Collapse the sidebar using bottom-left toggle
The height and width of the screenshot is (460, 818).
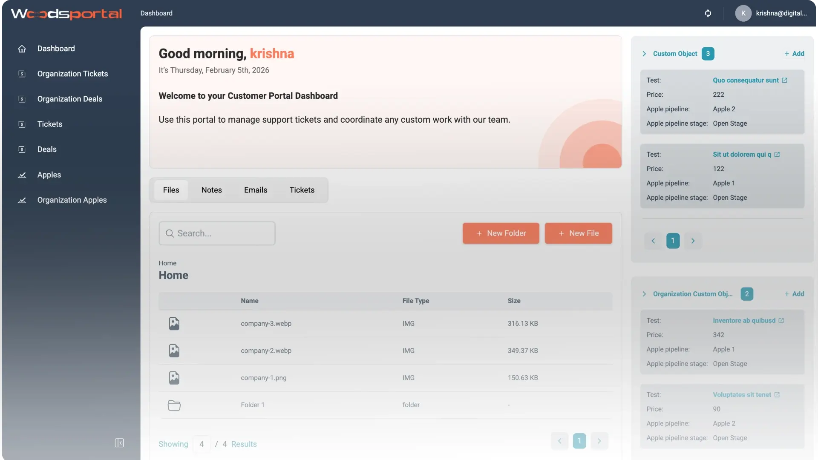click(x=120, y=443)
